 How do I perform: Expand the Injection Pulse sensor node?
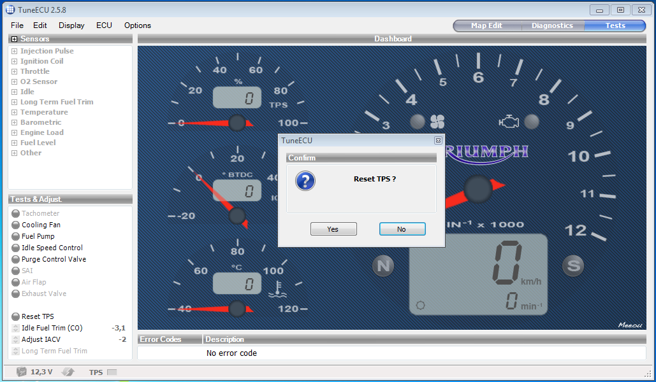point(14,51)
